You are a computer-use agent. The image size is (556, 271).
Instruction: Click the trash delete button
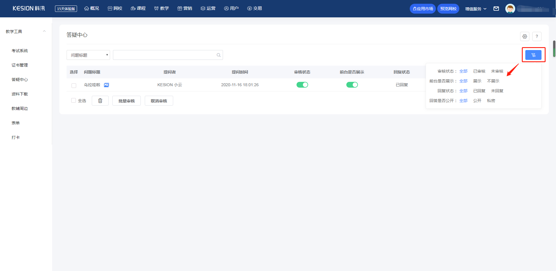point(100,101)
